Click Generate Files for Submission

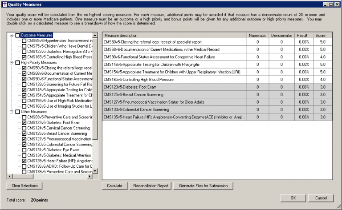pos(204,186)
